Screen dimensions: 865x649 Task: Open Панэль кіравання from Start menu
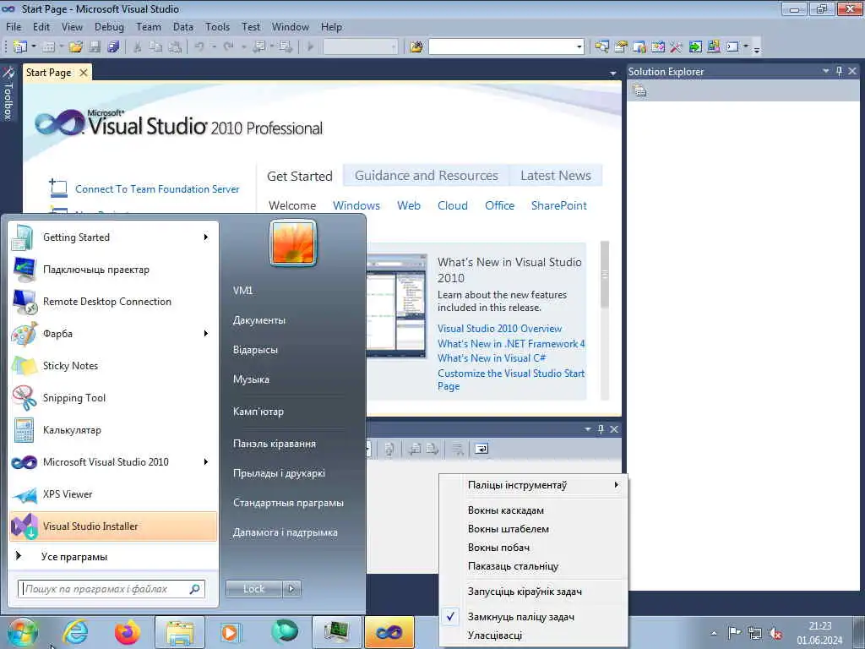point(275,444)
